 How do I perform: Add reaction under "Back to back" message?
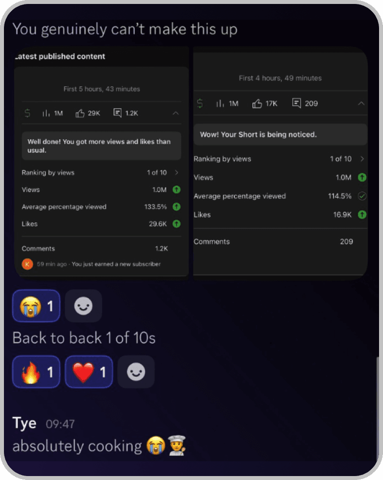point(136,372)
